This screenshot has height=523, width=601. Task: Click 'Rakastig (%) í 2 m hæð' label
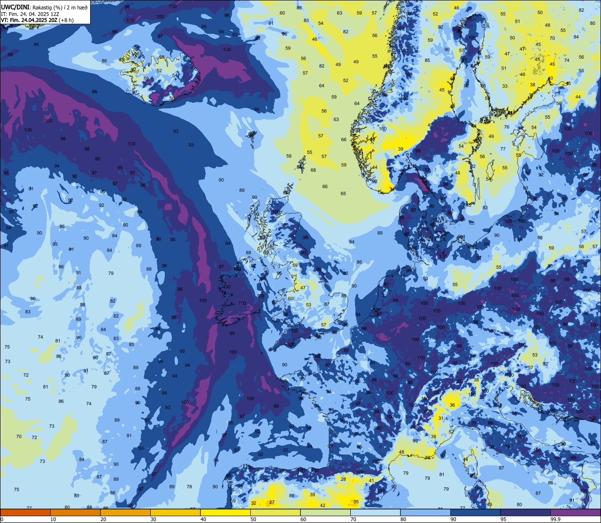[x=60, y=8]
